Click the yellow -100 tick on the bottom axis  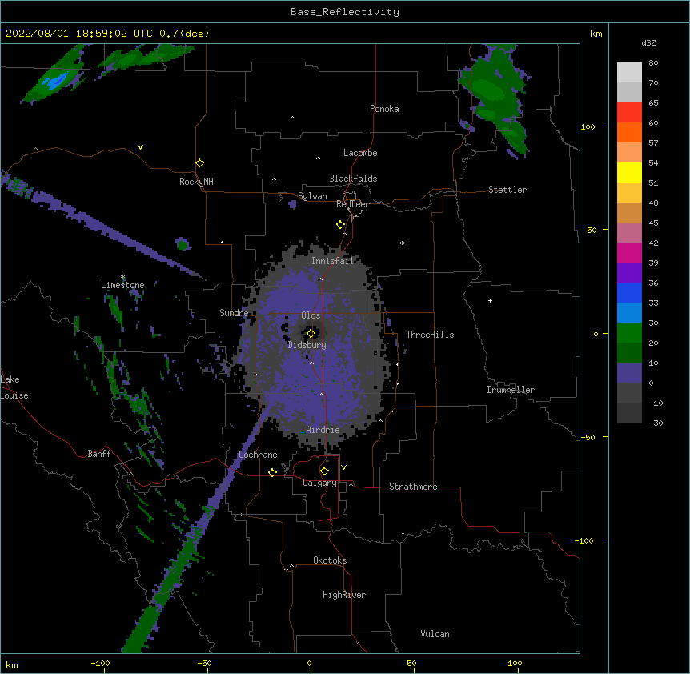[x=100, y=664]
